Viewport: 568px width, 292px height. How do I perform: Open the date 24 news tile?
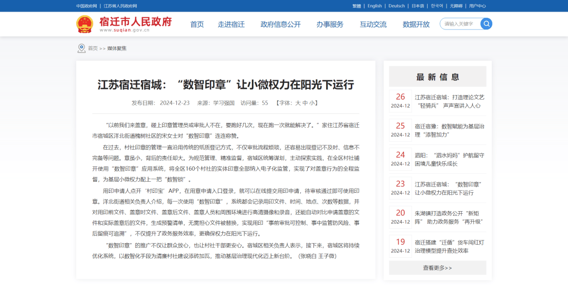coord(400,159)
